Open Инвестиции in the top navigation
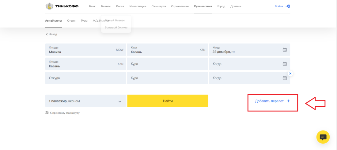The image size is (337, 150). (x=138, y=6)
